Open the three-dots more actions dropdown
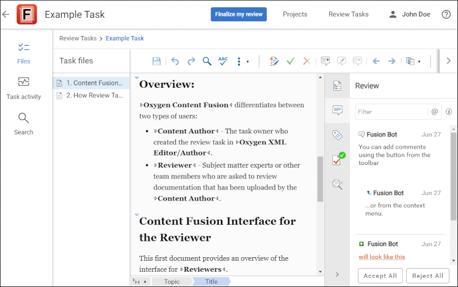The height and width of the screenshot is (287, 458). [x=242, y=61]
